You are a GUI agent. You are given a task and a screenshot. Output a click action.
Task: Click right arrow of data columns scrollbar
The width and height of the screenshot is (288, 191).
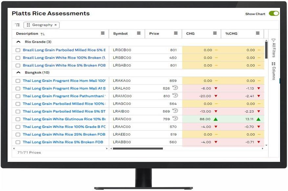(262, 148)
